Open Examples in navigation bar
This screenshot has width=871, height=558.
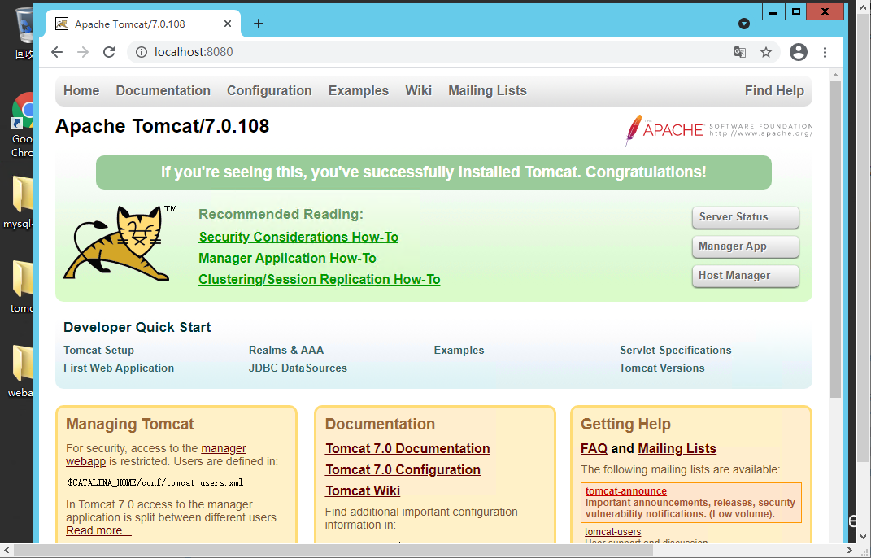click(359, 90)
